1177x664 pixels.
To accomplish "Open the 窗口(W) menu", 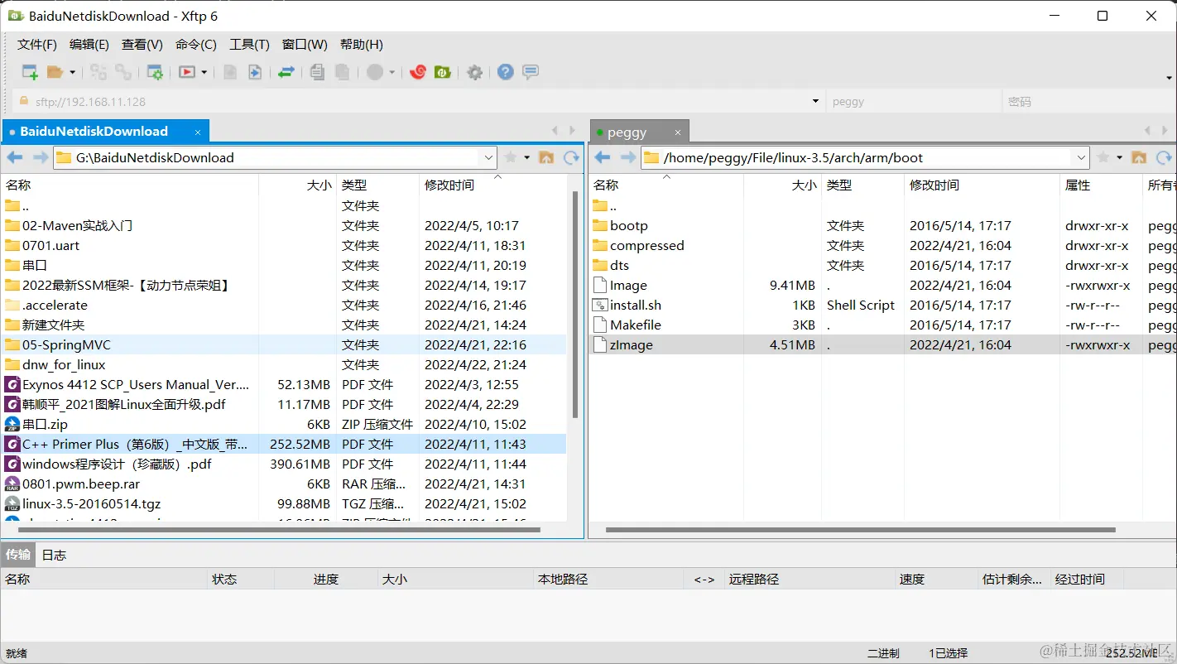I will pos(305,45).
